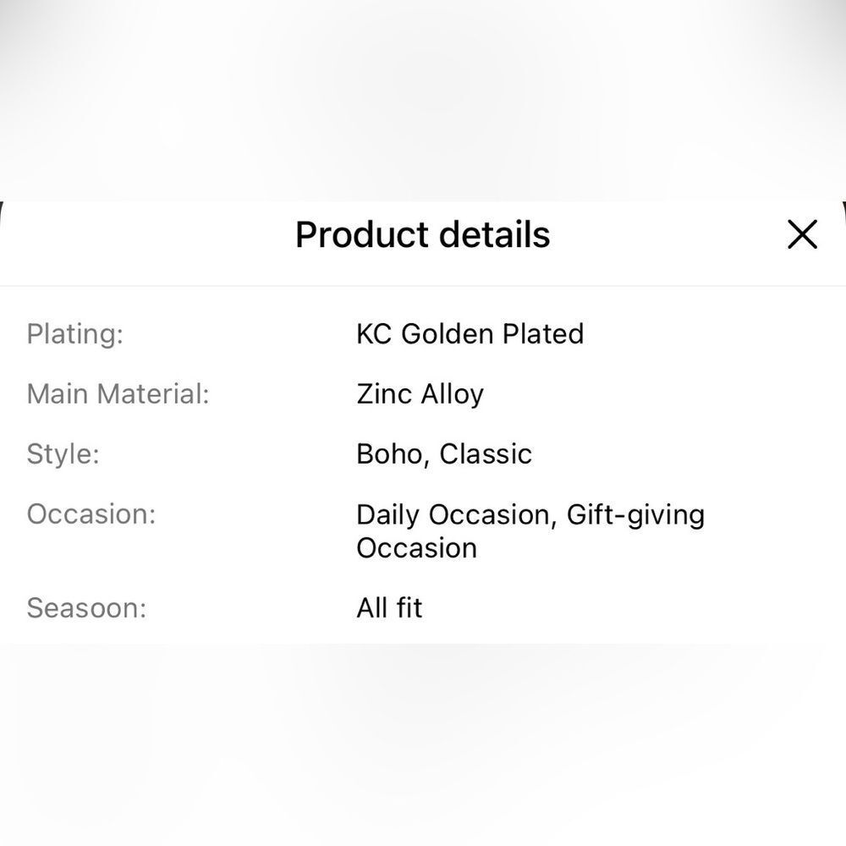Click the word Classic in style value
This screenshot has width=846, height=846.
pos(486,453)
